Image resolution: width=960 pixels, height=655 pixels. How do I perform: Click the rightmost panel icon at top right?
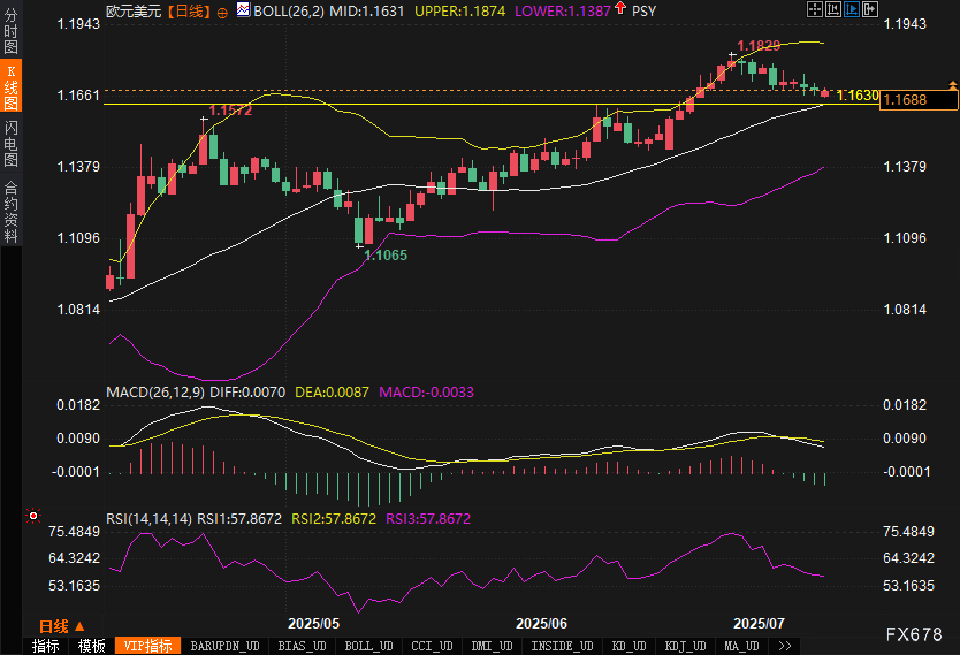click(870, 9)
